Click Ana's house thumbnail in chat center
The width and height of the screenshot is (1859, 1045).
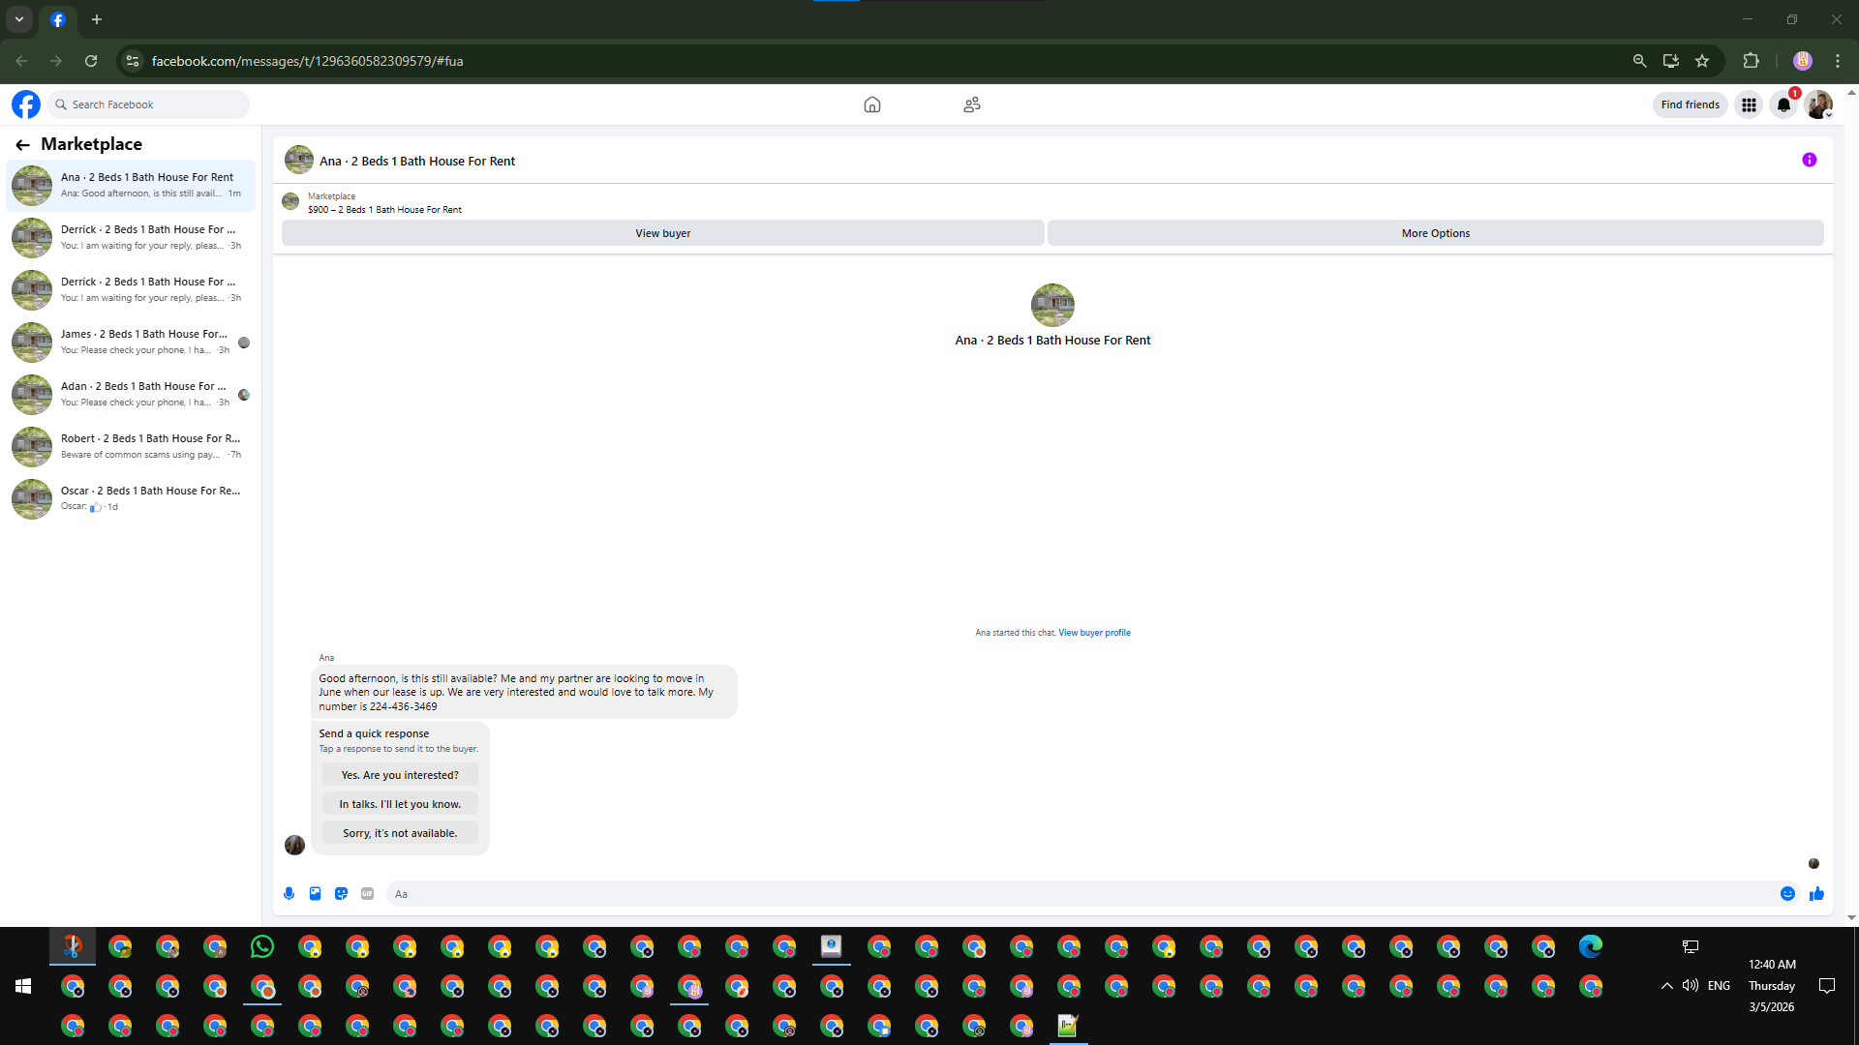(x=1052, y=305)
